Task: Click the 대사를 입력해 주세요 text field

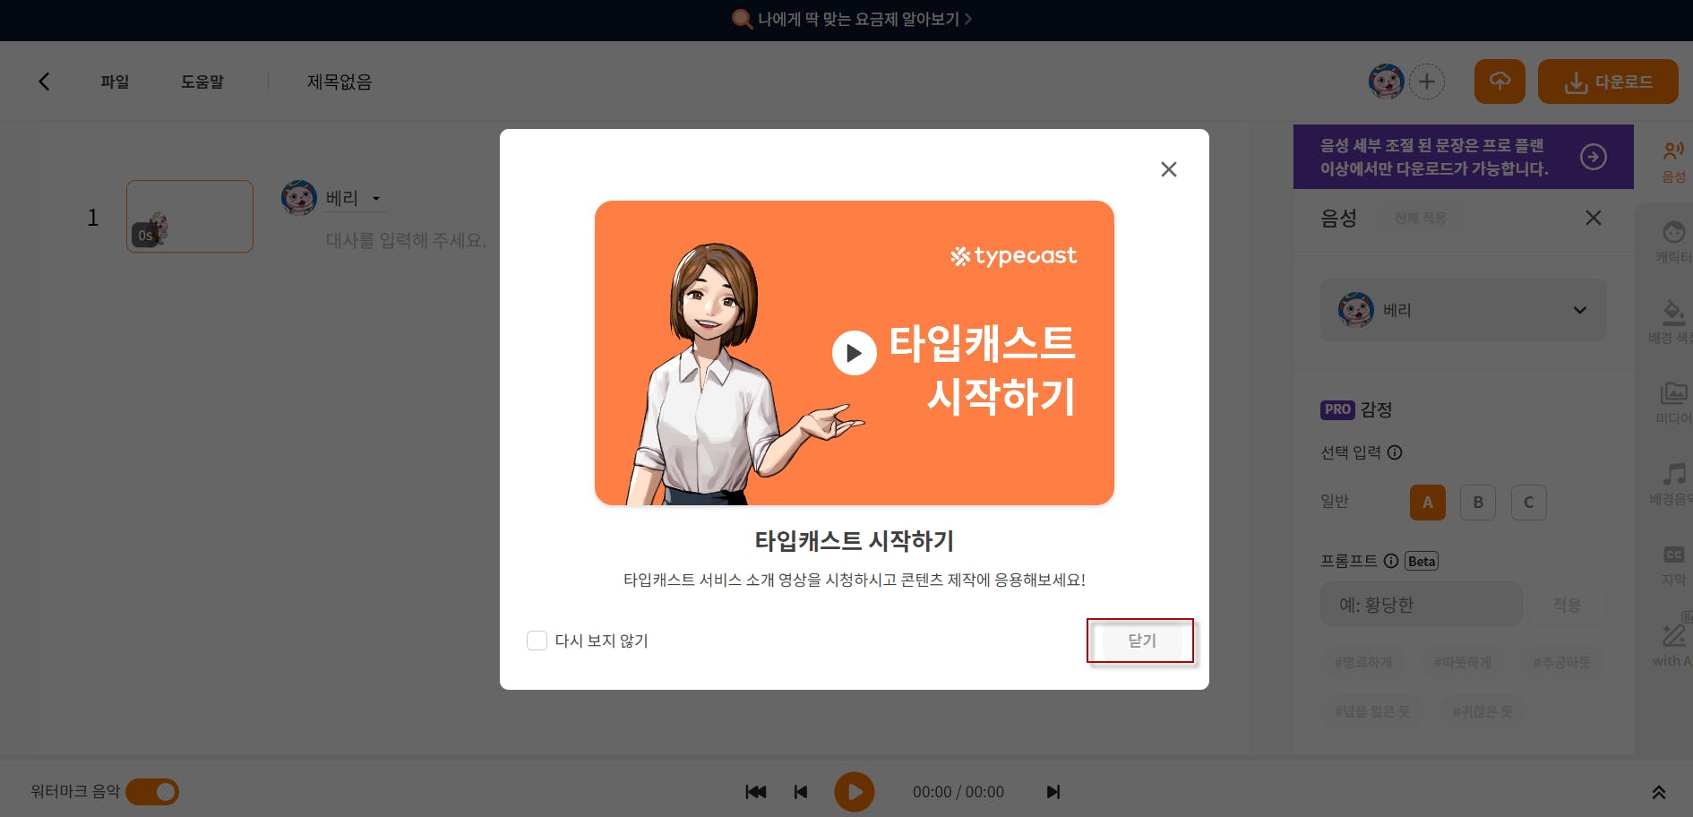Action: [x=406, y=240]
